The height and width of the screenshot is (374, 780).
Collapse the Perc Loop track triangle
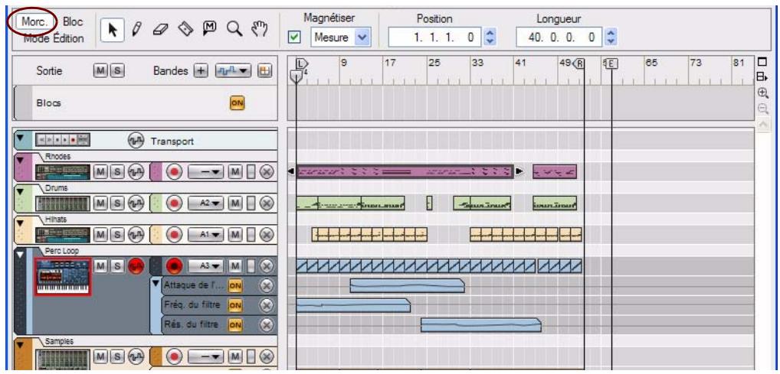point(20,254)
